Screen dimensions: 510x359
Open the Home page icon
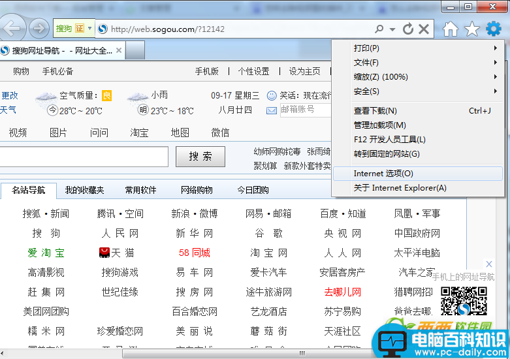[x=451, y=29]
